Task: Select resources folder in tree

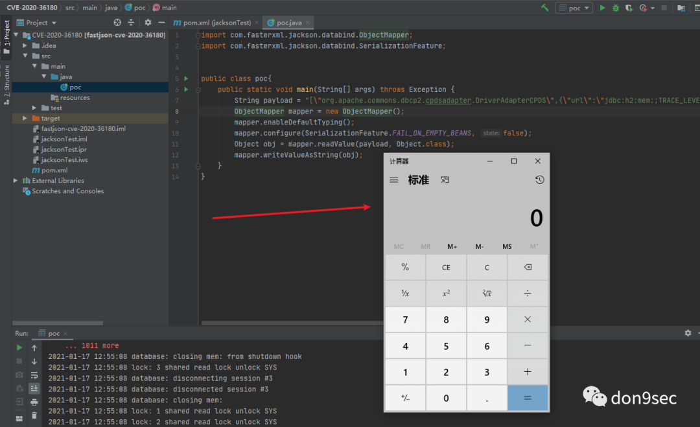Action: tap(71, 98)
